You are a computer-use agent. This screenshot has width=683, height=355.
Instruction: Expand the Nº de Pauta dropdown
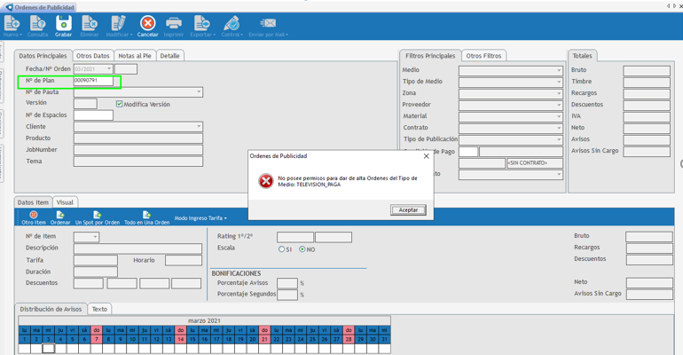199,92
